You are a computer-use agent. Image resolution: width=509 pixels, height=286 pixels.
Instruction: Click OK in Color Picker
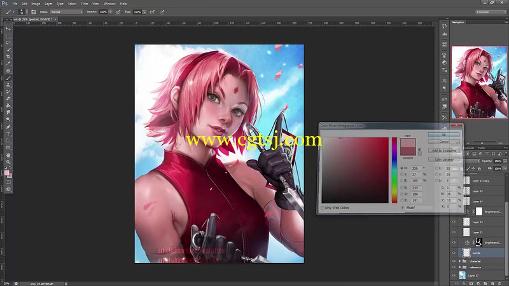[443, 135]
